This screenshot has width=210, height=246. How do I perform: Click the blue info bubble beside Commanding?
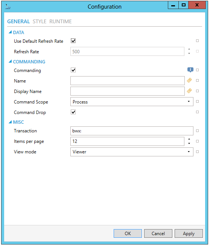coord(190,70)
